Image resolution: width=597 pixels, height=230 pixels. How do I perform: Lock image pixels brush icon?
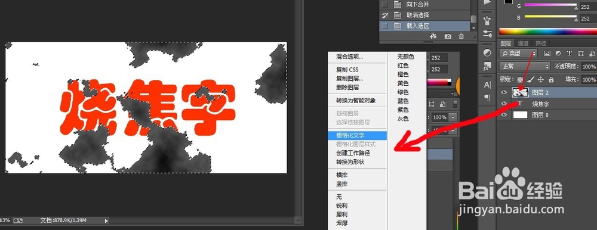coord(531,79)
